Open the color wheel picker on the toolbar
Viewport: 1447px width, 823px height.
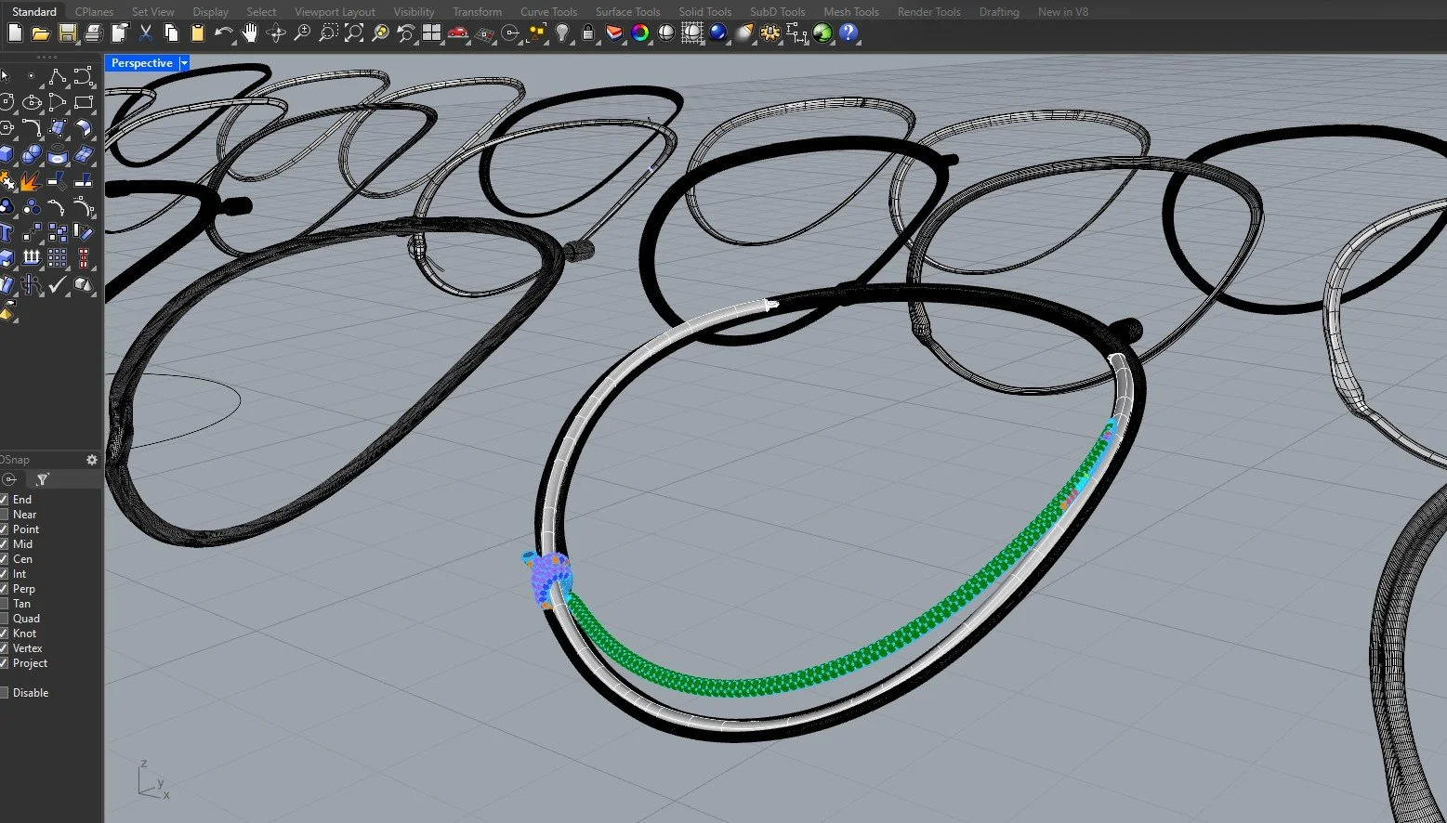coord(639,33)
